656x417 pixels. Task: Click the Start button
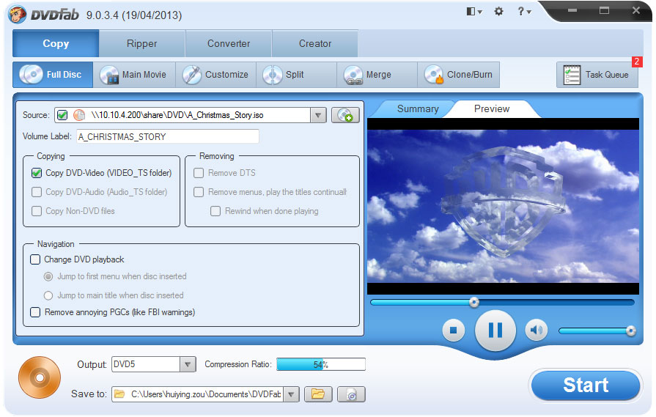(x=586, y=385)
